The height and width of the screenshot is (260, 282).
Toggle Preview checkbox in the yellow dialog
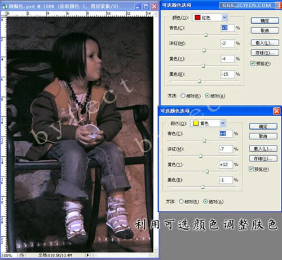251,169
